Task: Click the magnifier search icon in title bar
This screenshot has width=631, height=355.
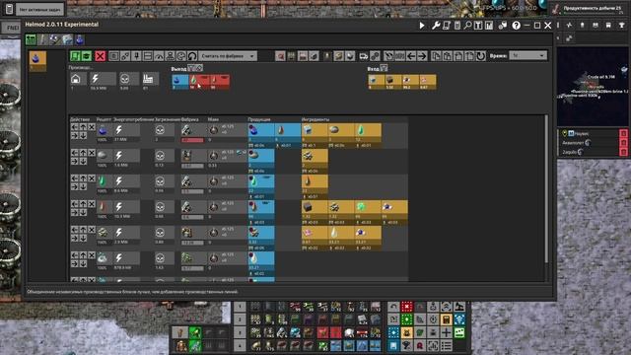Action: [467, 26]
